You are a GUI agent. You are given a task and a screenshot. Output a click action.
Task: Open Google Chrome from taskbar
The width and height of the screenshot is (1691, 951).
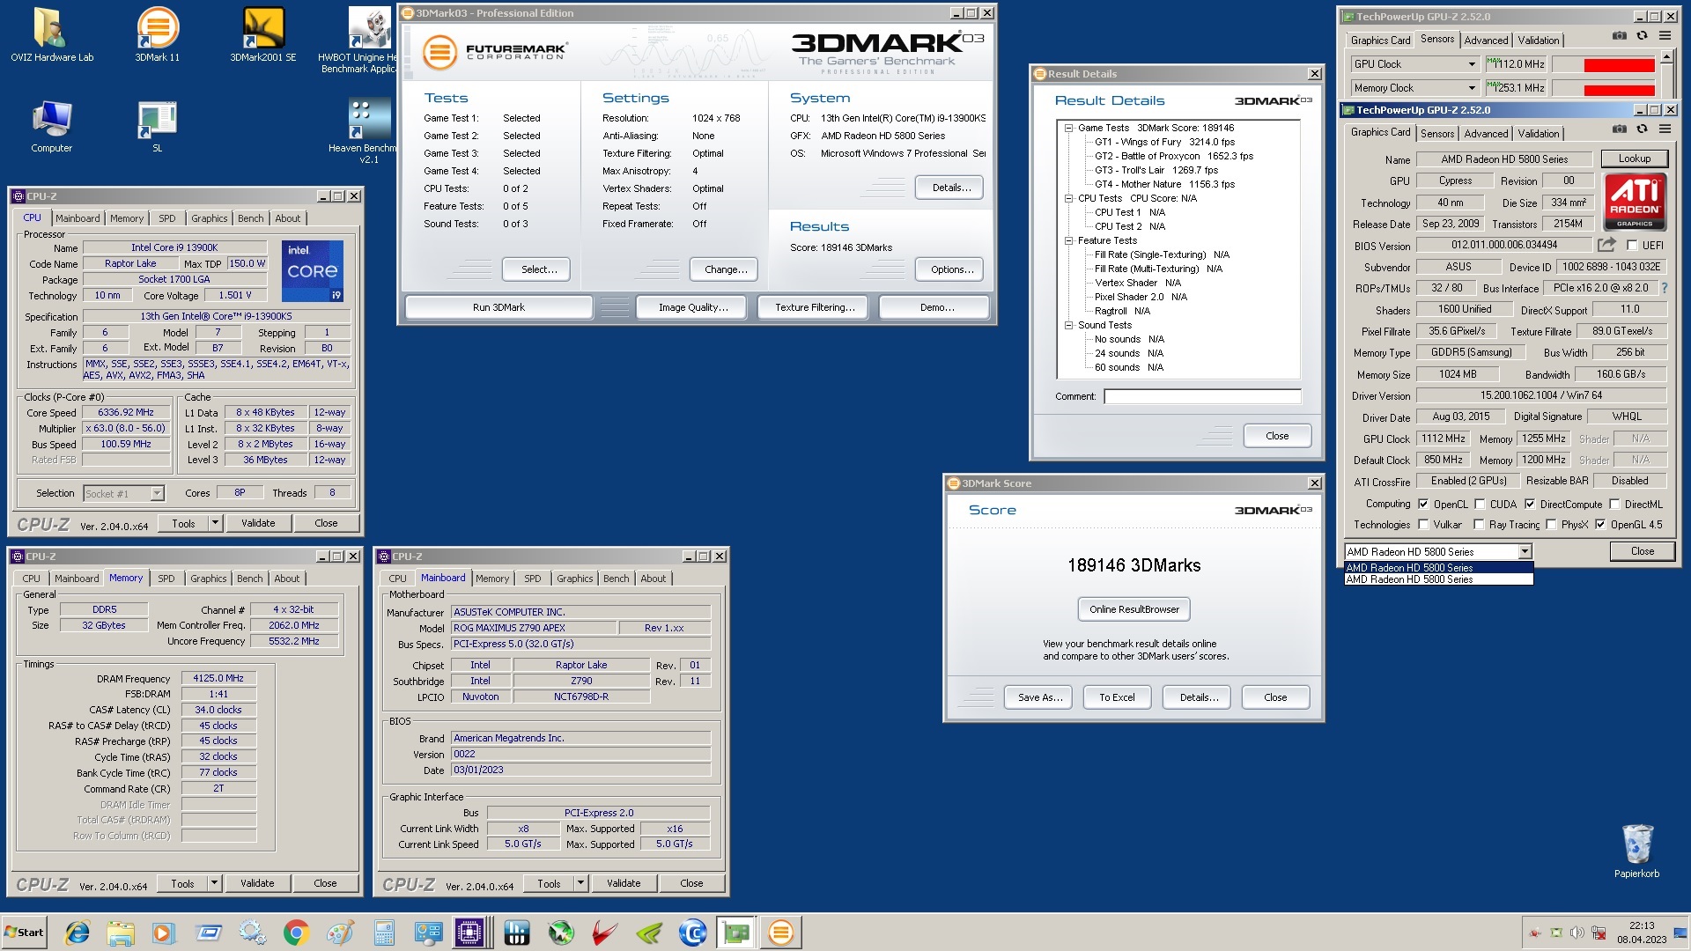296,933
